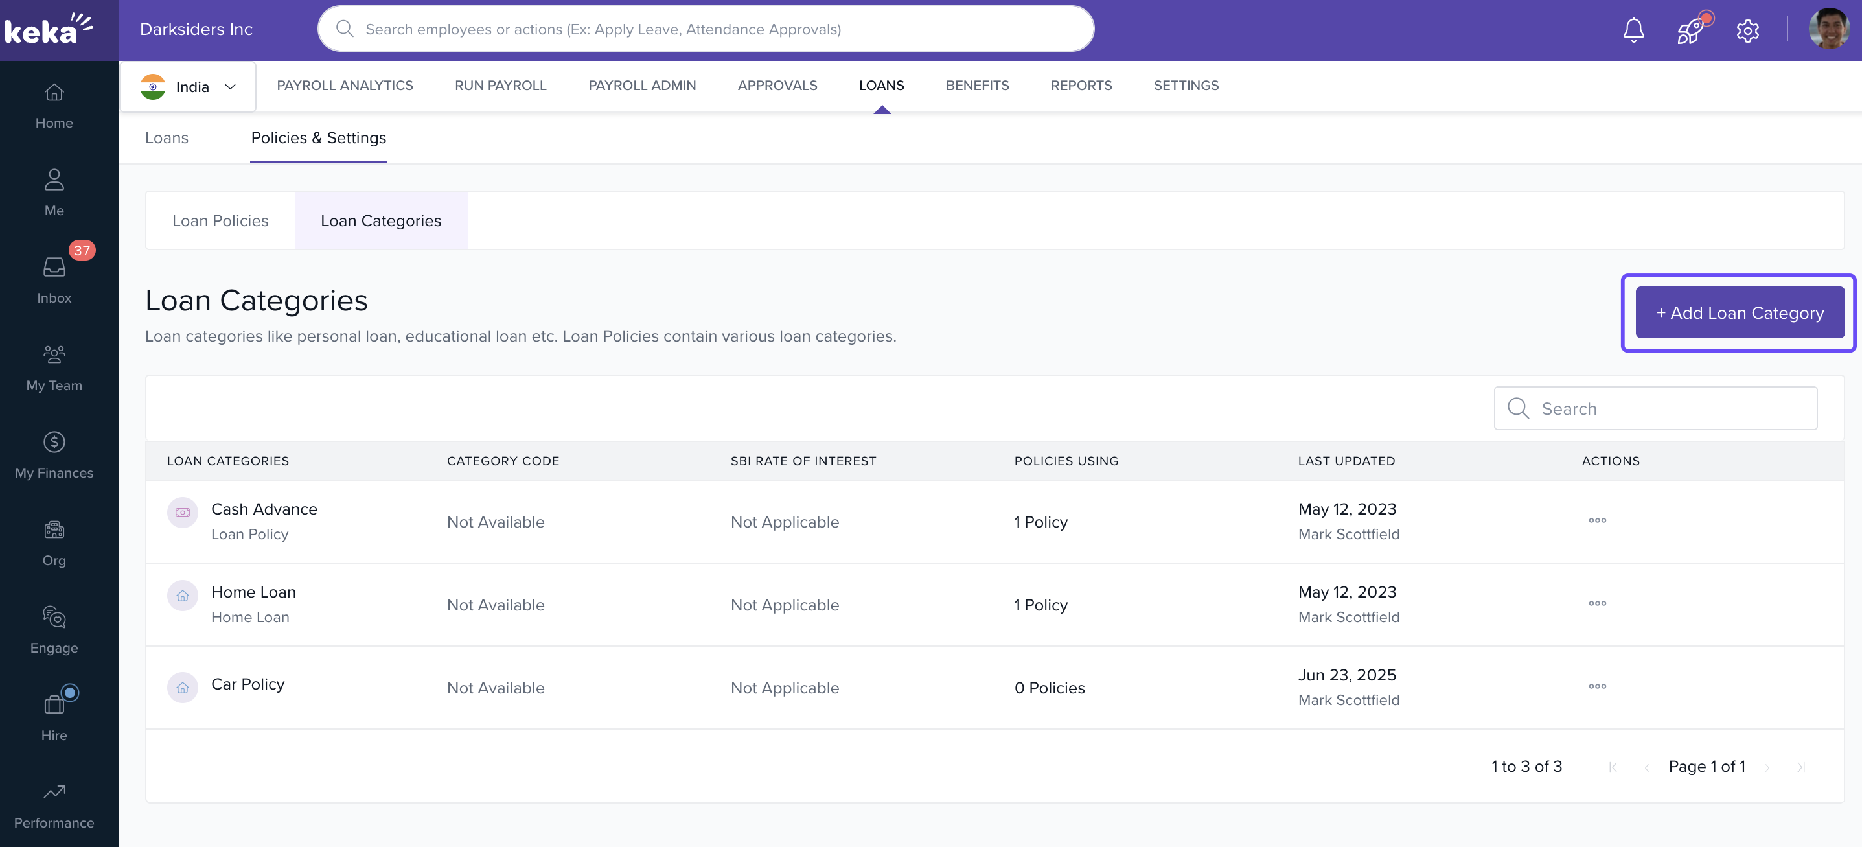Open actions menu for Car Policy
The image size is (1862, 847).
1597,686
